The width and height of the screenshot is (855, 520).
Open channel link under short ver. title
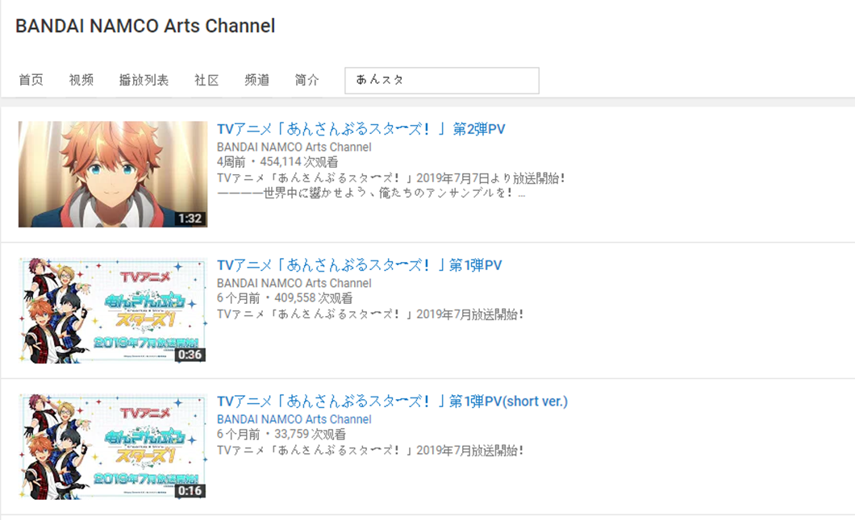tap(294, 420)
